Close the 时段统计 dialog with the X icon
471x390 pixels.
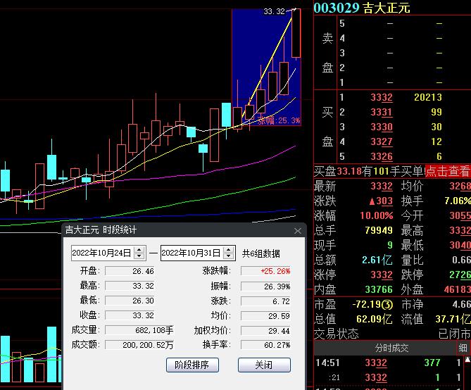pos(297,230)
